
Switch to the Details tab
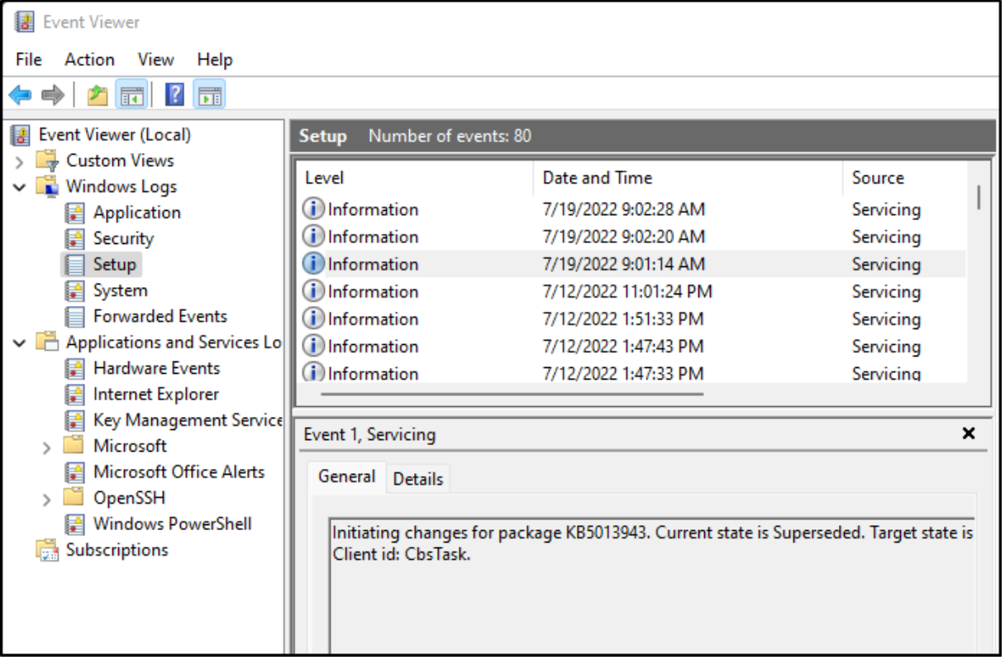click(x=418, y=479)
